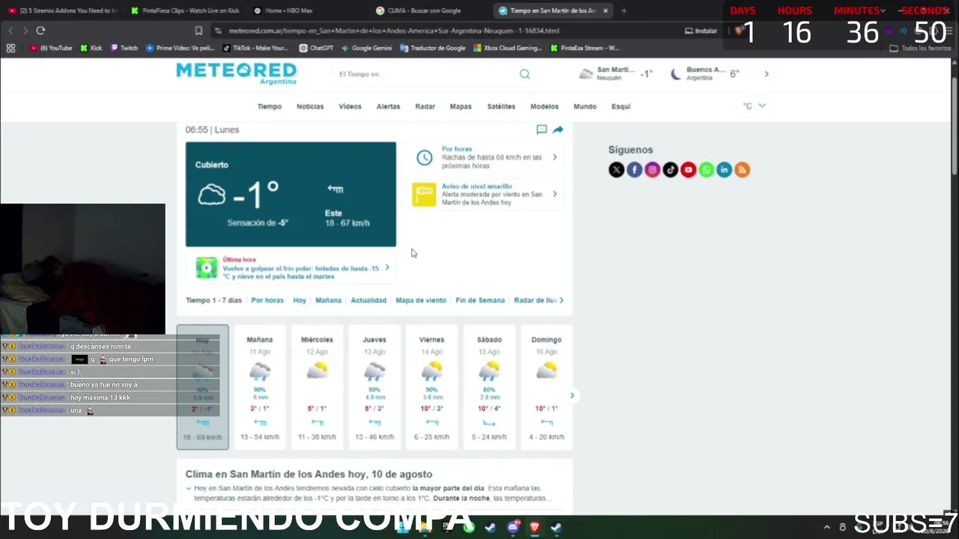Viewport: 959px width, 539px height.
Task: Open the Mapas menu item
Action: tap(461, 106)
